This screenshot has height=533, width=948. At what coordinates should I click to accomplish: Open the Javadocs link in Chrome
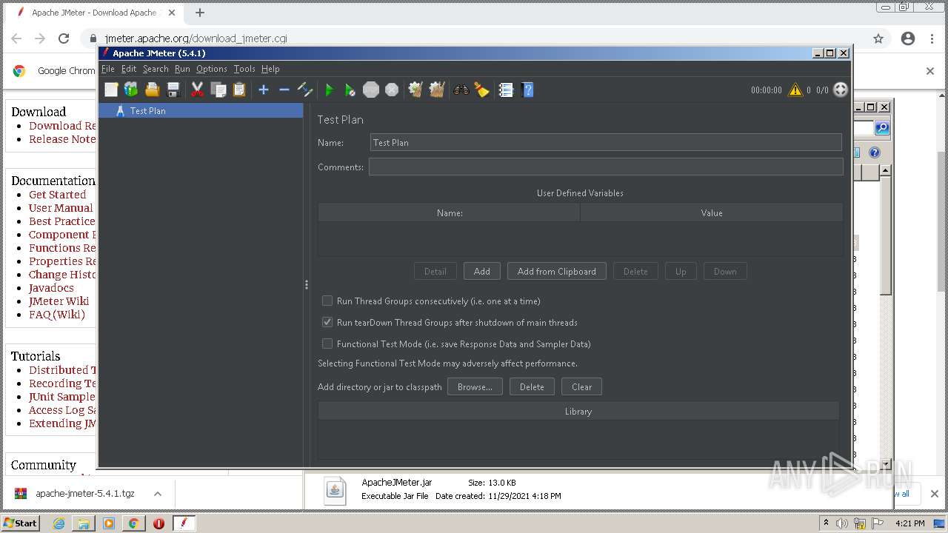(51, 288)
